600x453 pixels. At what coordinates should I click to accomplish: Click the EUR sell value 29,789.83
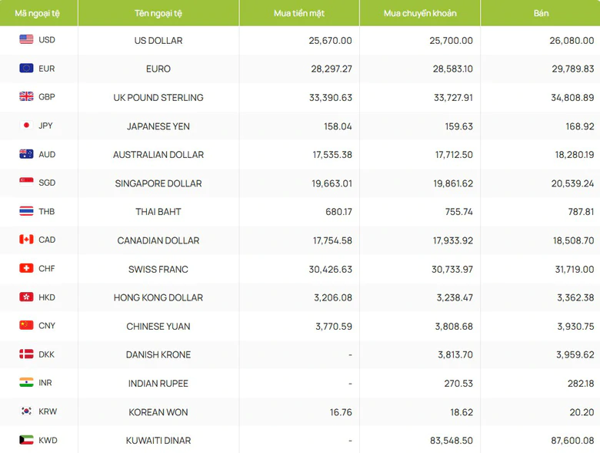coord(573,69)
